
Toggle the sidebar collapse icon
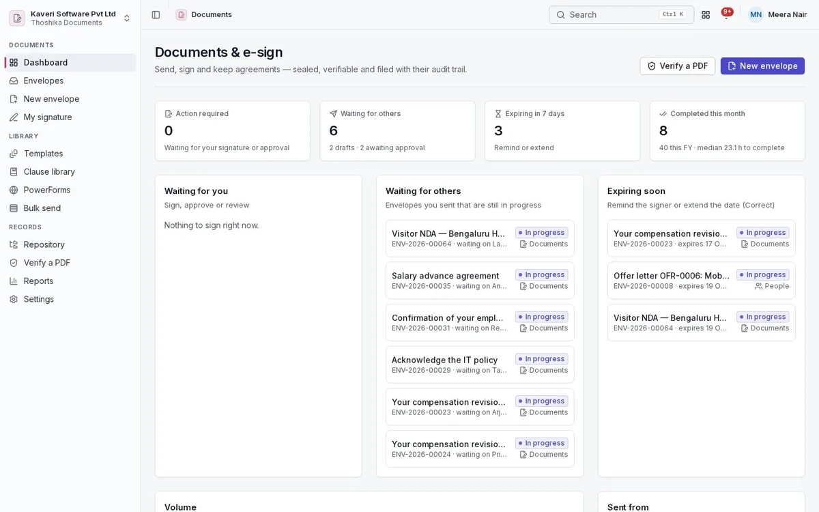pos(156,14)
